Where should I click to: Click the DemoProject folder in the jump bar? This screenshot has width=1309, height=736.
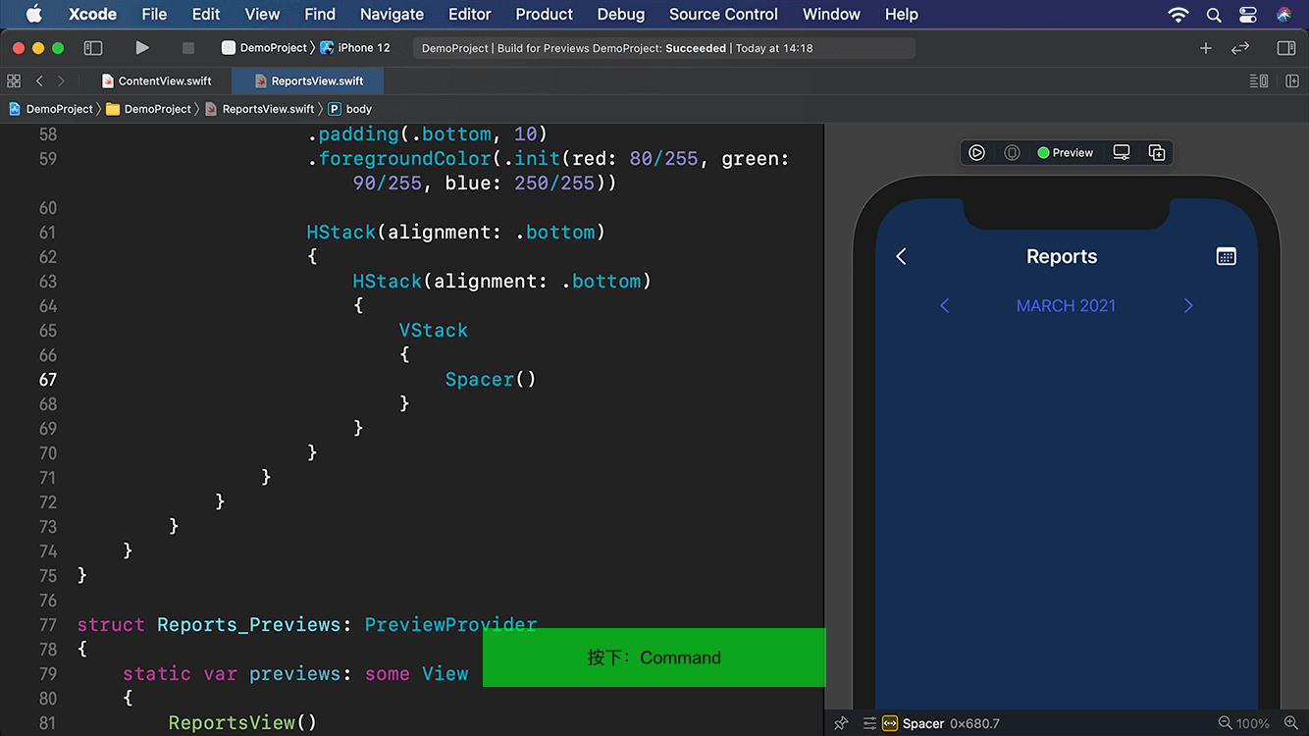(149, 109)
